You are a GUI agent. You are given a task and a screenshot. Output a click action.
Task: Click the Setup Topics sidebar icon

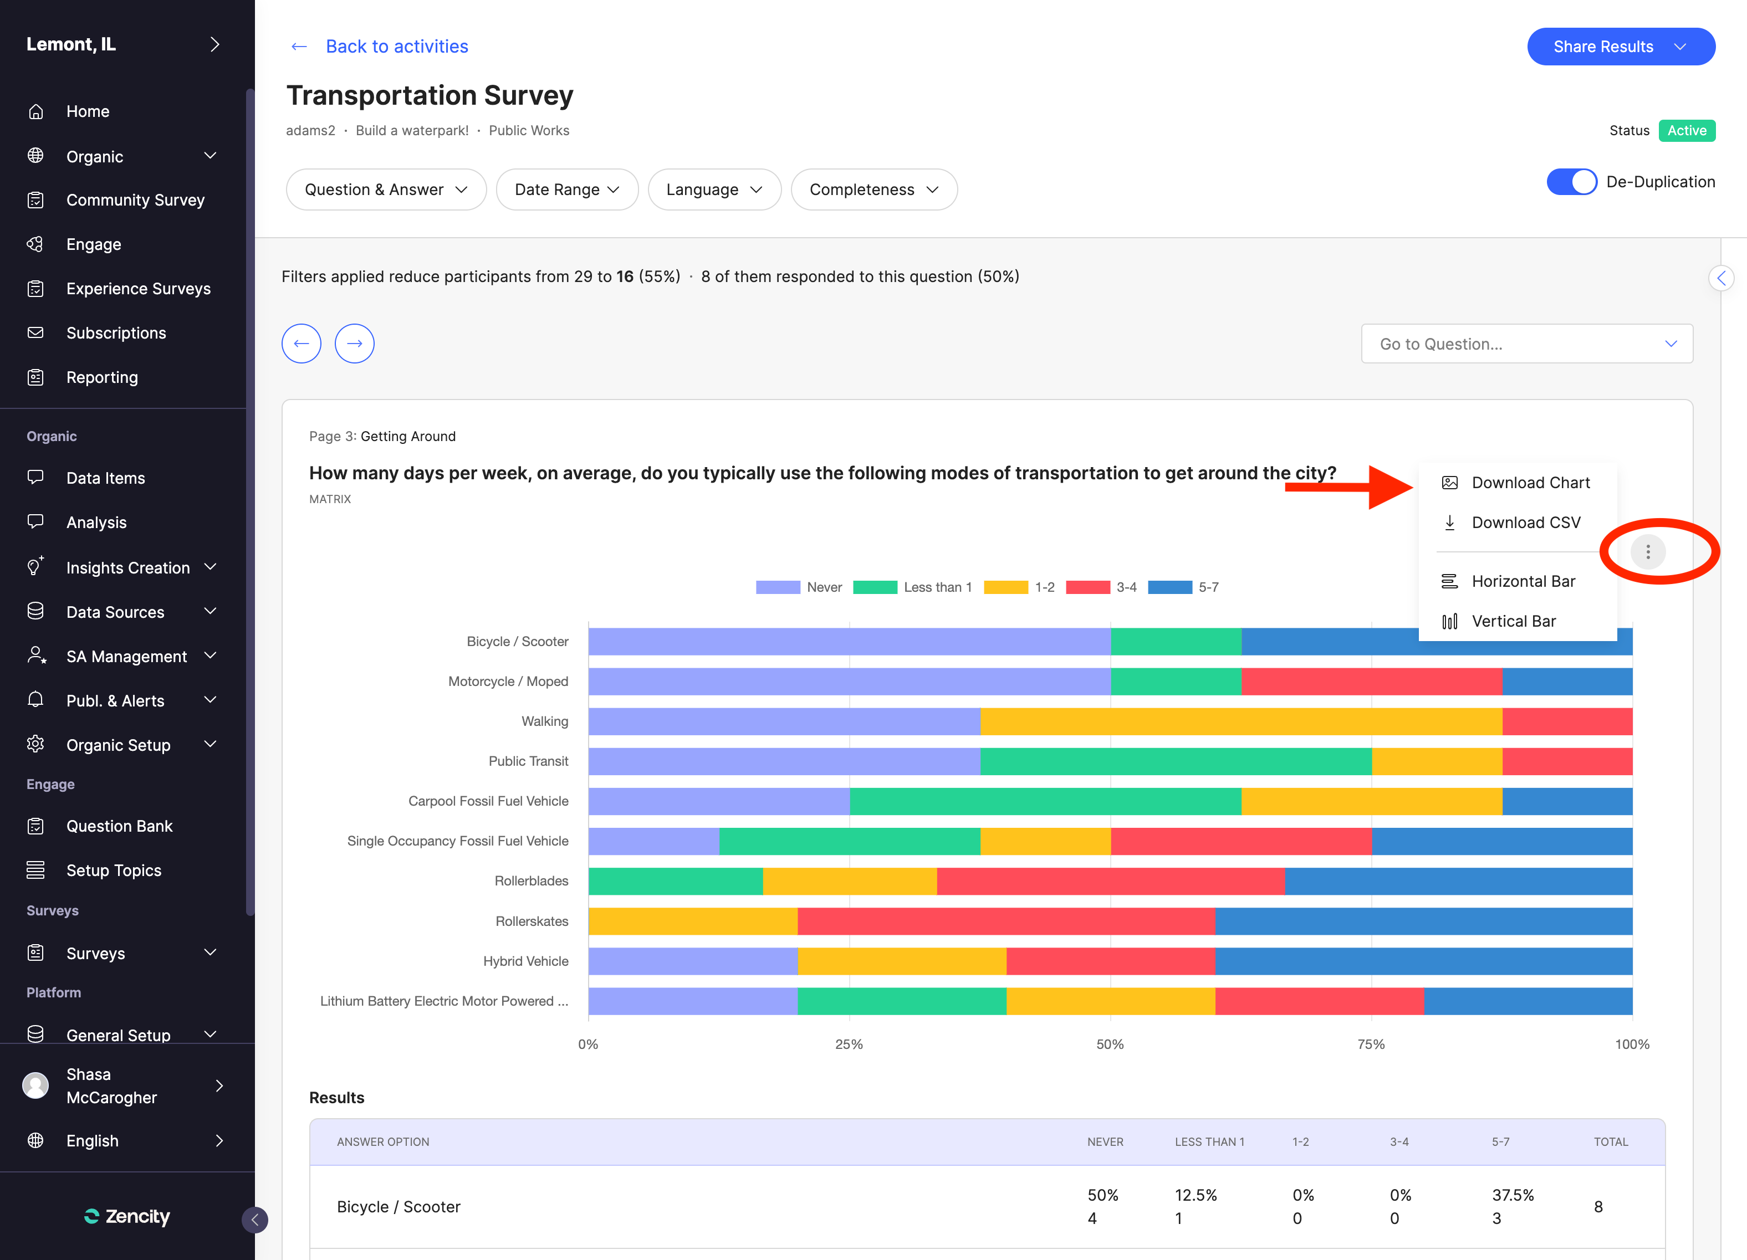[x=35, y=870]
